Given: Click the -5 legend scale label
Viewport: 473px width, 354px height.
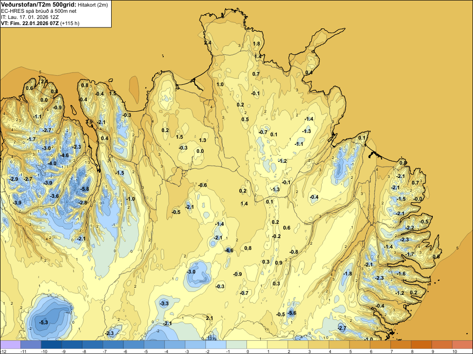Looking at the screenshot, I should [x=147, y=351].
